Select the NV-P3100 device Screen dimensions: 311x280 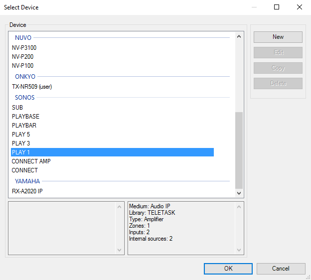tap(24, 48)
